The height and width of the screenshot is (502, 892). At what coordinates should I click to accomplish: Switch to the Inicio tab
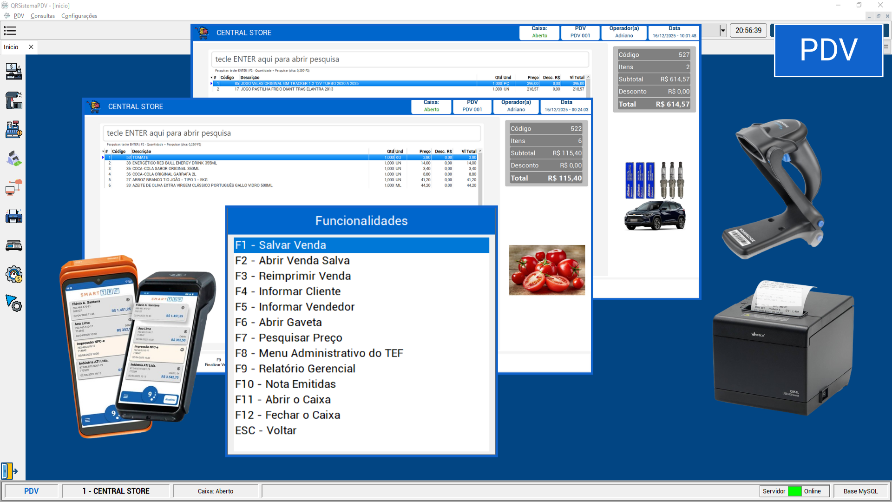point(10,47)
